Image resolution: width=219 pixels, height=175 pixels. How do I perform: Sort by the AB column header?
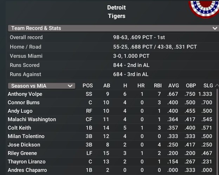[x=107, y=86]
